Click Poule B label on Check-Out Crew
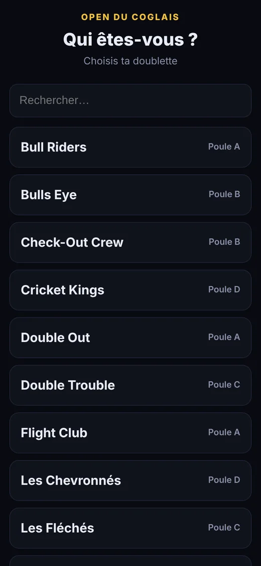Screen dimensions: 261x566 click(x=224, y=242)
